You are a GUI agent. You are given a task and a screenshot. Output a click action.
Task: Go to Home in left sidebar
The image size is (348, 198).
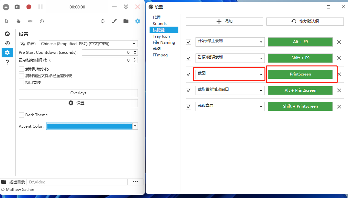7,34
